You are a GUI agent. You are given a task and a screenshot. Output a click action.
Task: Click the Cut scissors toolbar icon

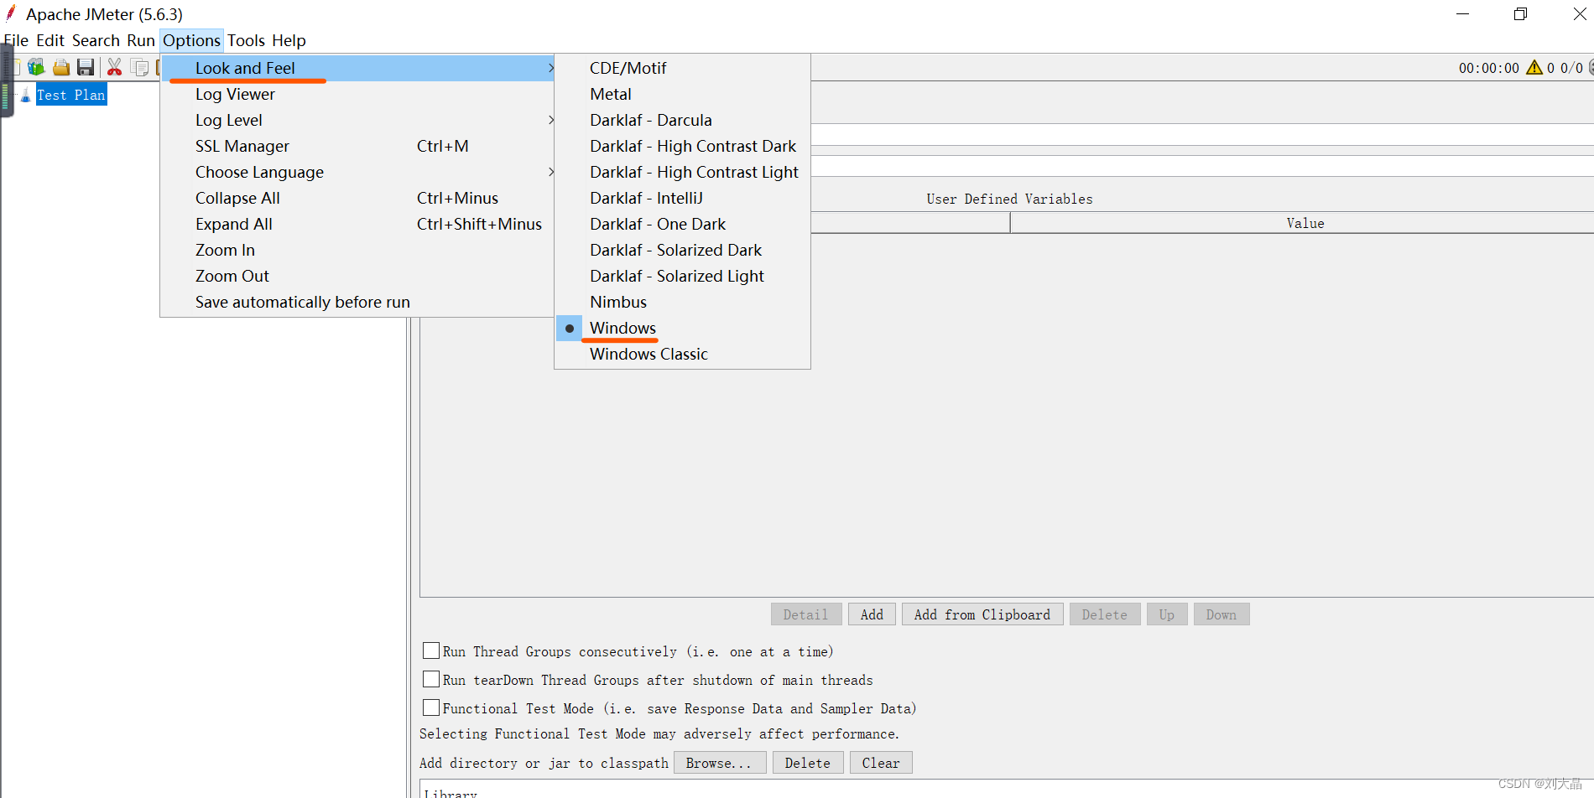[115, 68]
